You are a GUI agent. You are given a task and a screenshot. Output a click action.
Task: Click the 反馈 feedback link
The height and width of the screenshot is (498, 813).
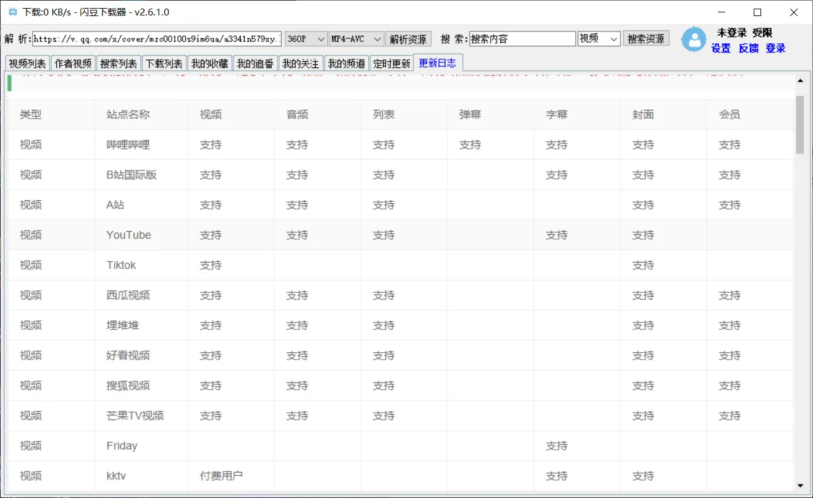(748, 48)
